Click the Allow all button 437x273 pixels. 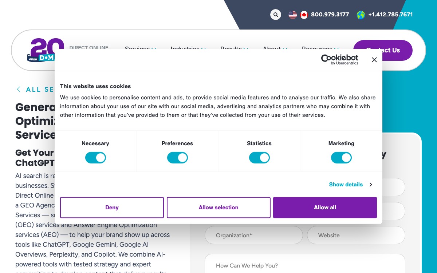(x=325, y=207)
